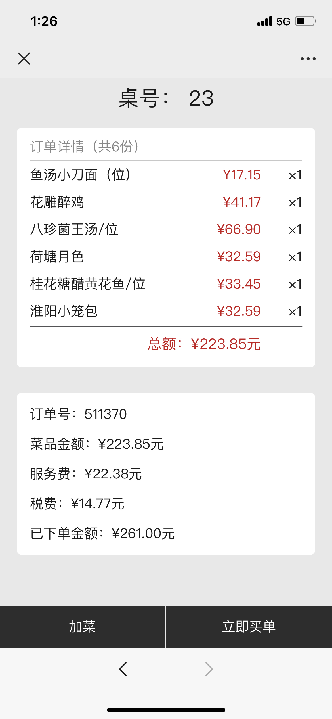Select the 桂花糖醋黄花鱼/位 order item

click(166, 284)
